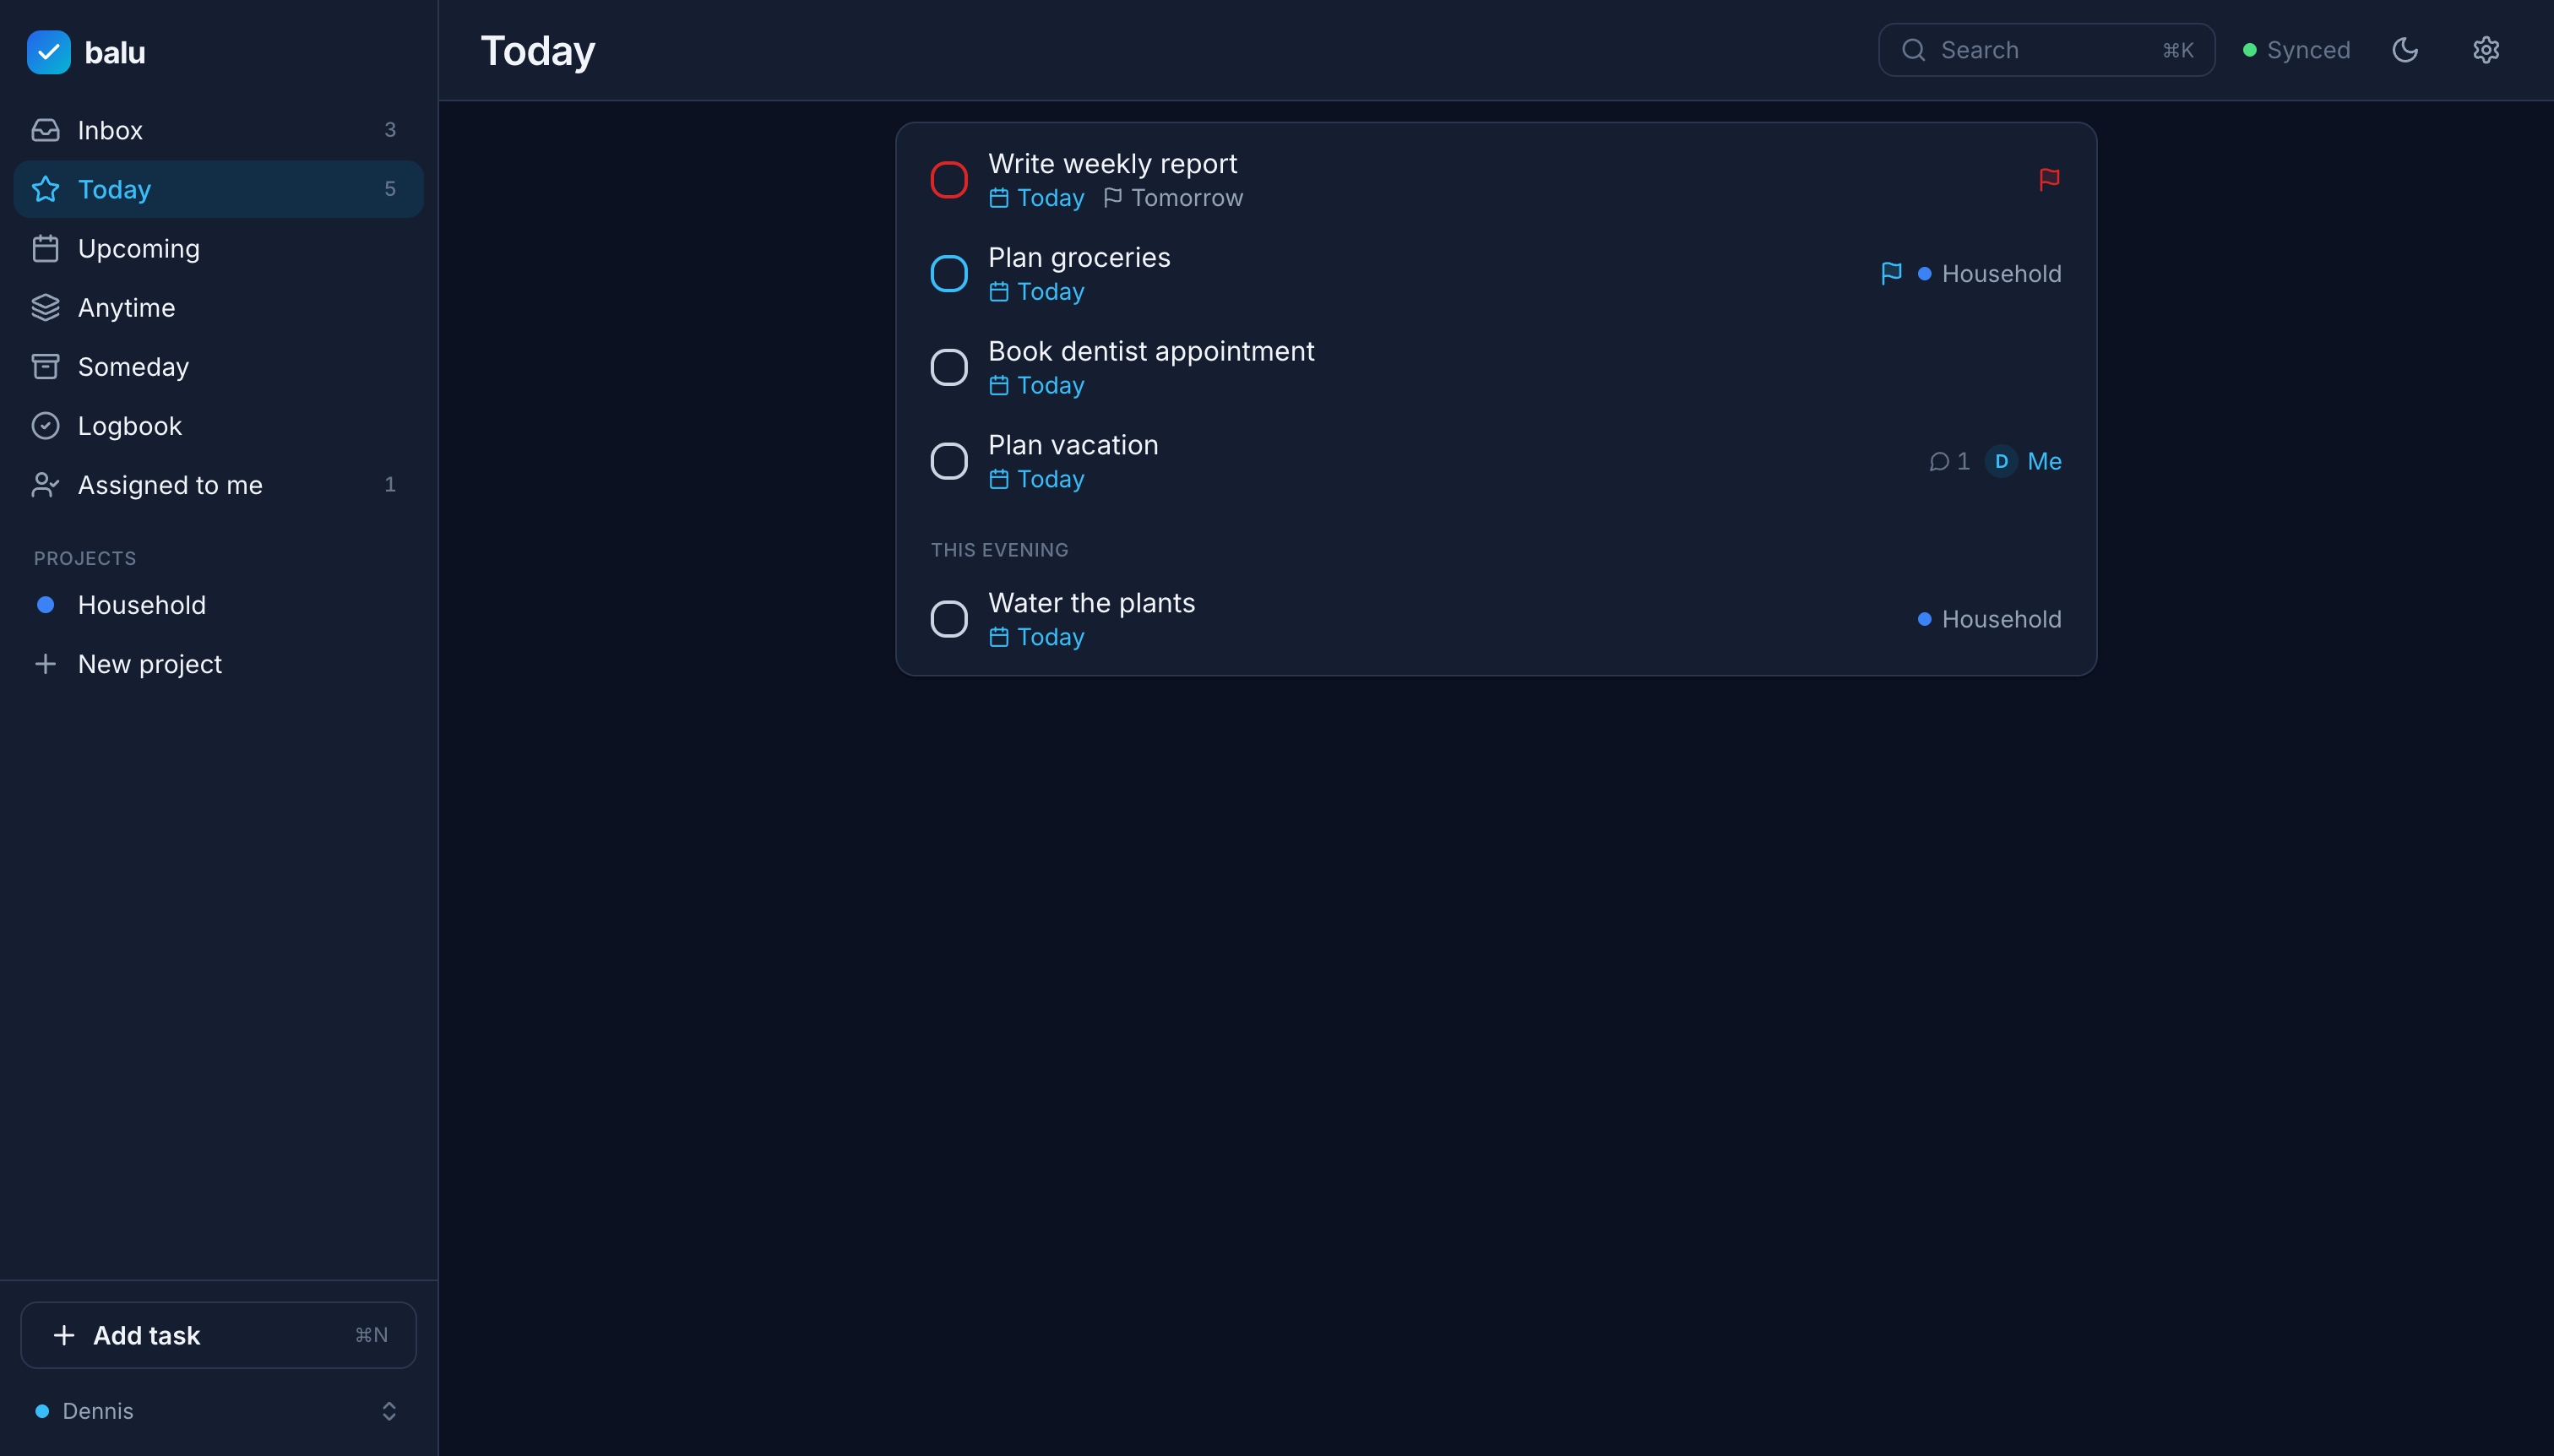The height and width of the screenshot is (1456, 2554).
Task: Open Book dentist appointment task title
Action: coord(1151,351)
